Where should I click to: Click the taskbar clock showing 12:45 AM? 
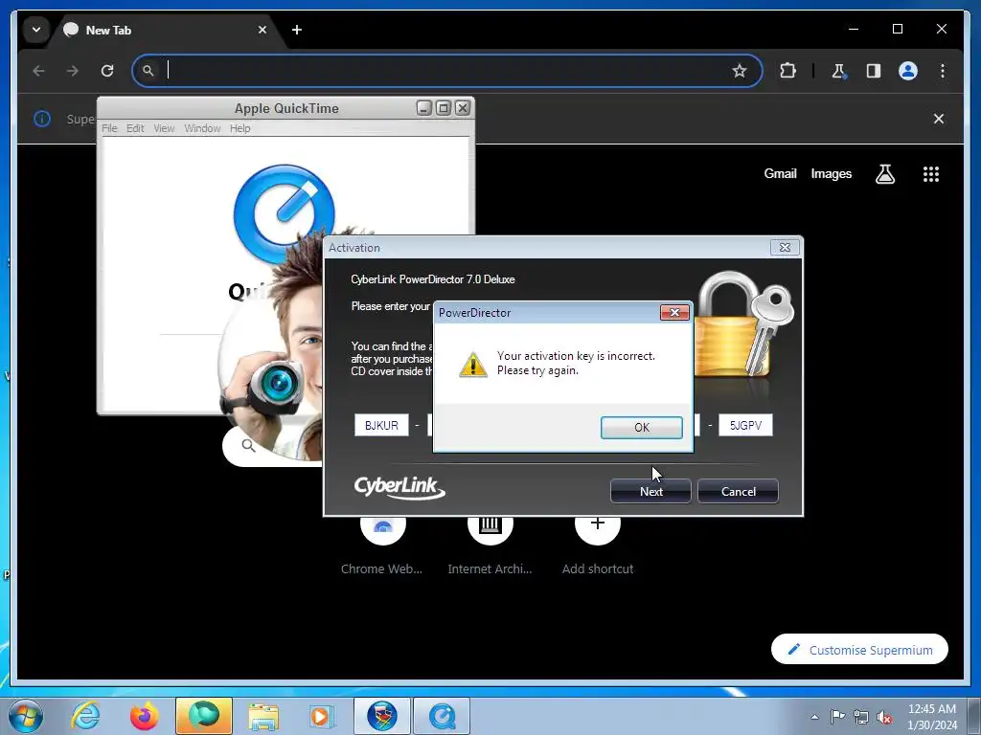click(x=931, y=717)
